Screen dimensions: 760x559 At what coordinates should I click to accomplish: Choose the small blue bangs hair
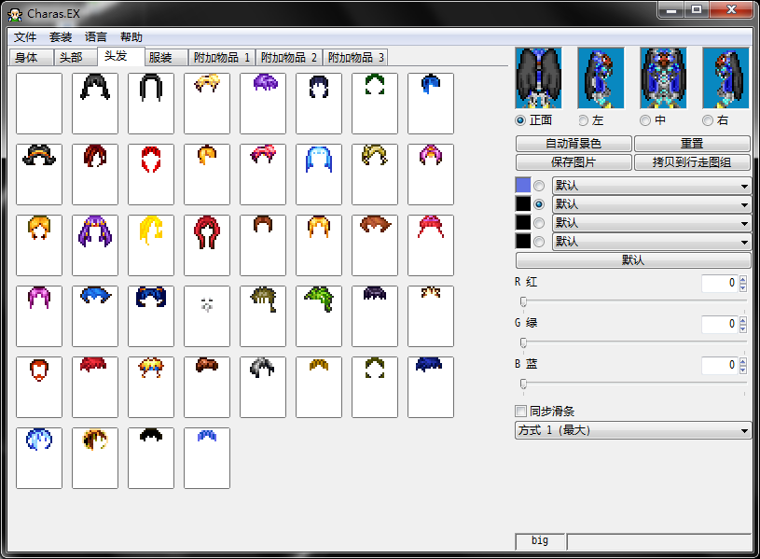tap(207, 457)
